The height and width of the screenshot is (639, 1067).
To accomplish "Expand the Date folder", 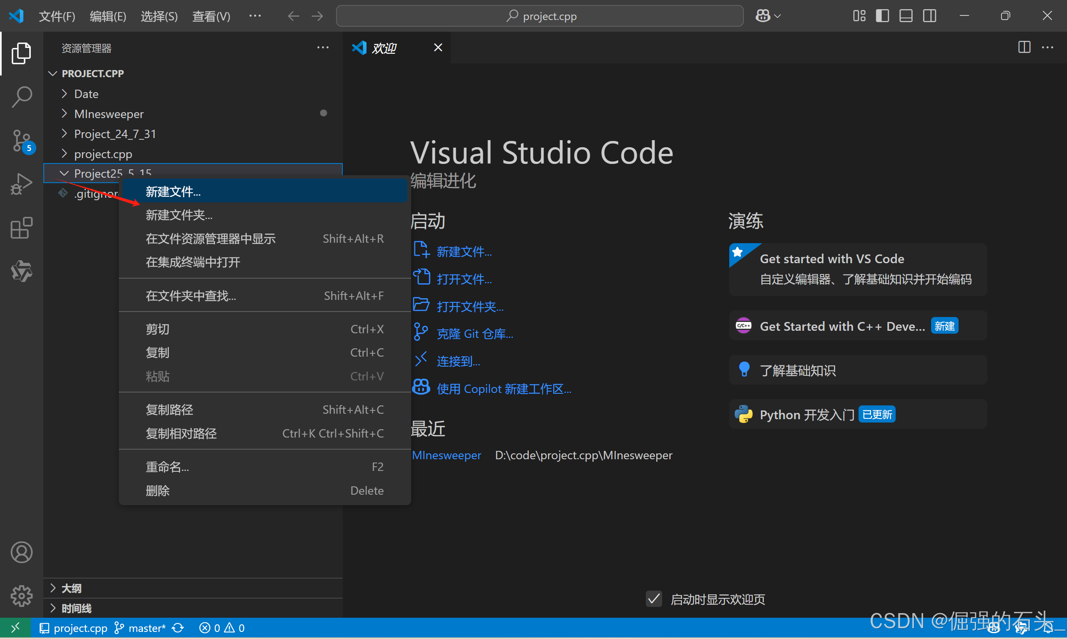I will 86,94.
